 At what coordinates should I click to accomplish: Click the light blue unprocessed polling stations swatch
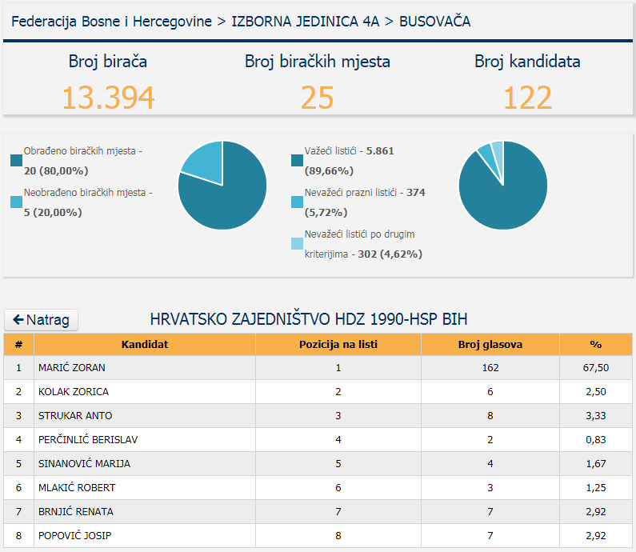pyautogui.click(x=17, y=202)
